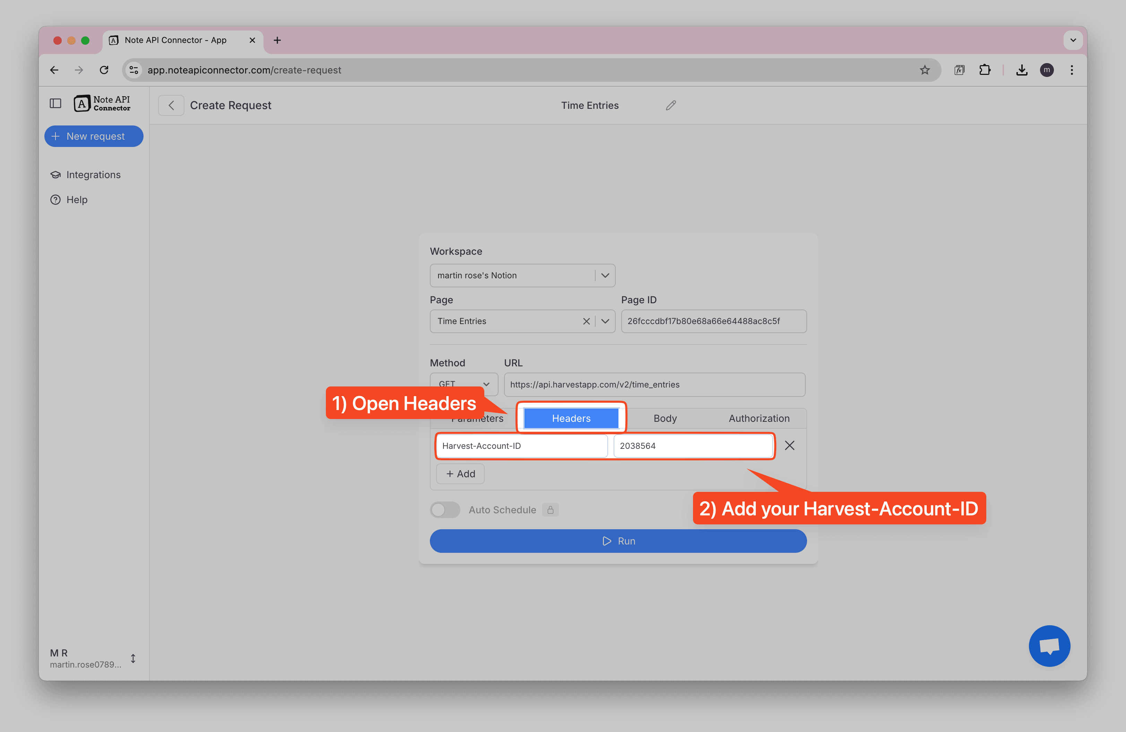Close the Note API Connector tab

(x=252, y=40)
